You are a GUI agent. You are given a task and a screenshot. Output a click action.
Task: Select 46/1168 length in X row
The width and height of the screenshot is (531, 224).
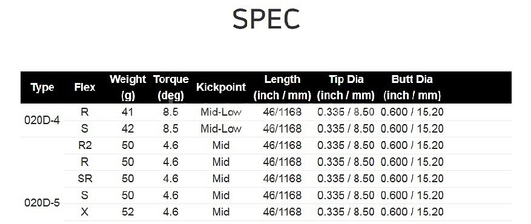coord(282,212)
